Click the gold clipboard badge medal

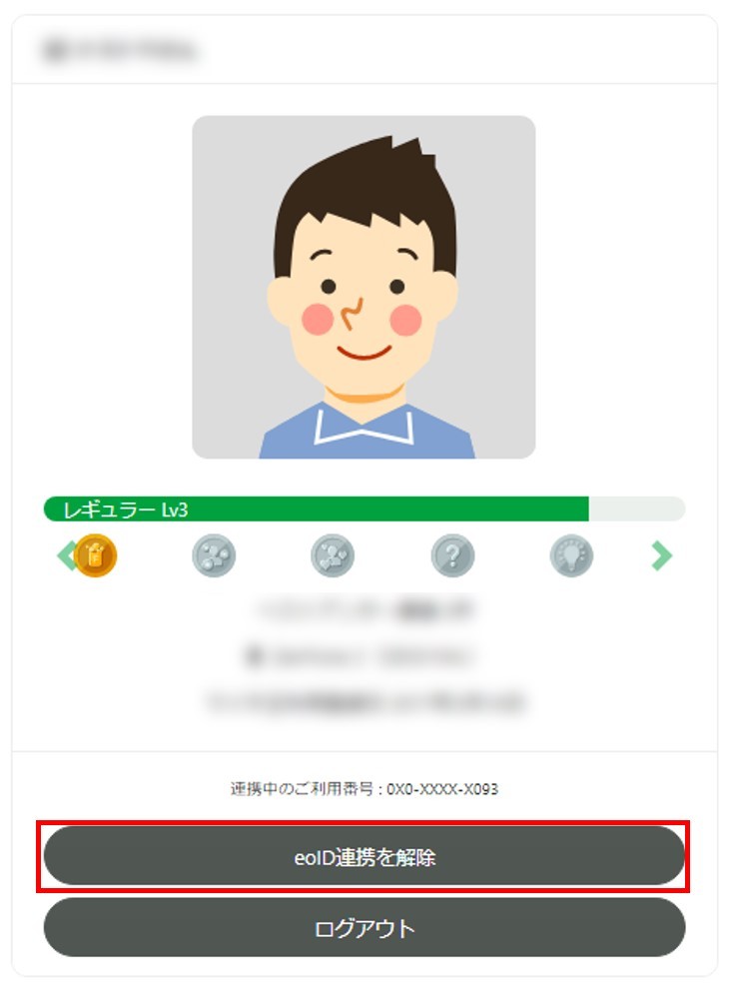(95, 555)
